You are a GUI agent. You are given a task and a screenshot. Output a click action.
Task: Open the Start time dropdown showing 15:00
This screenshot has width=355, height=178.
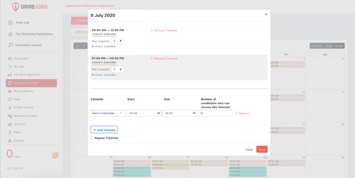click(144, 113)
